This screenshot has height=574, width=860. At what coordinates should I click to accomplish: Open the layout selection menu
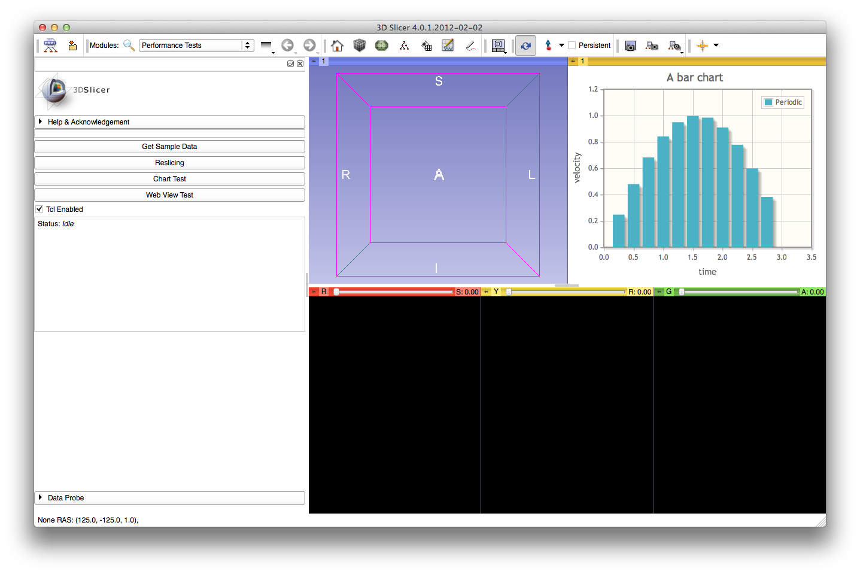pos(498,45)
